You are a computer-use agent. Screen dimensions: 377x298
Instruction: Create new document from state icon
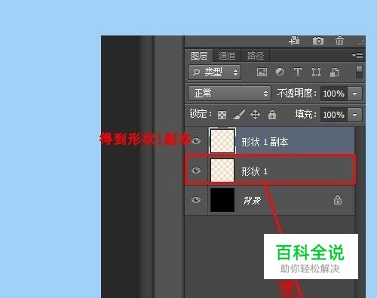(294, 41)
